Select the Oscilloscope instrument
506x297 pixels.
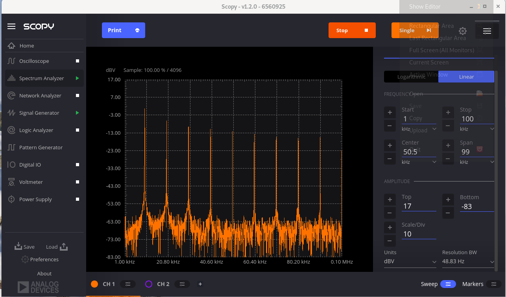point(33,61)
